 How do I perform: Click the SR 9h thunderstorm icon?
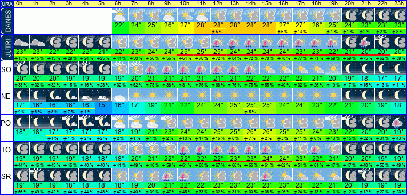[169, 175]
